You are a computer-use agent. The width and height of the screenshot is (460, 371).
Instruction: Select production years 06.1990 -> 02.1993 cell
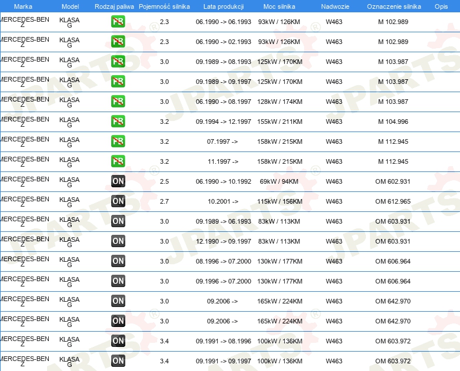224,42
